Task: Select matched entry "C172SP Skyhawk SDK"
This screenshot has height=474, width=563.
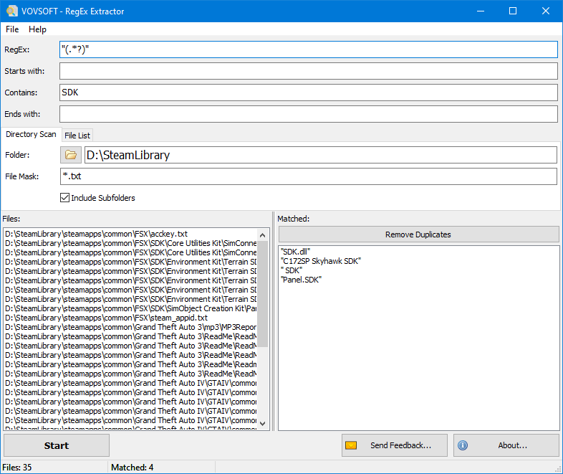Action: (321, 261)
